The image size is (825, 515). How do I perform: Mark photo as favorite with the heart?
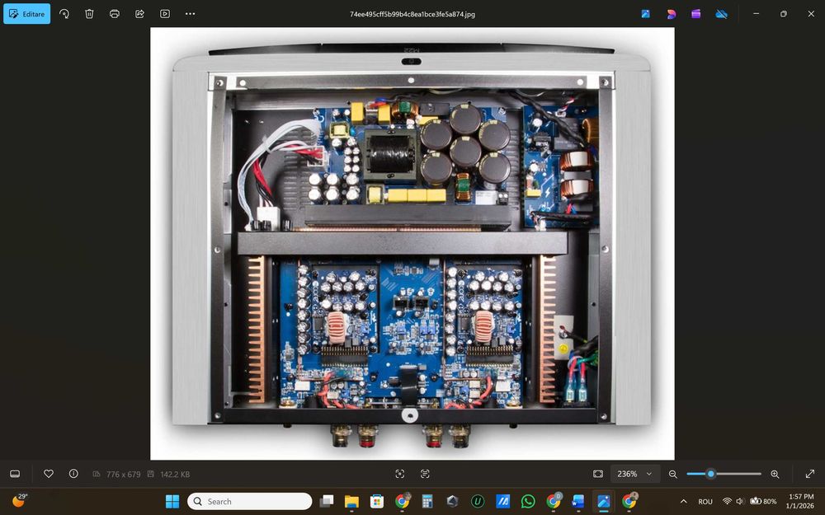click(x=49, y=474)
